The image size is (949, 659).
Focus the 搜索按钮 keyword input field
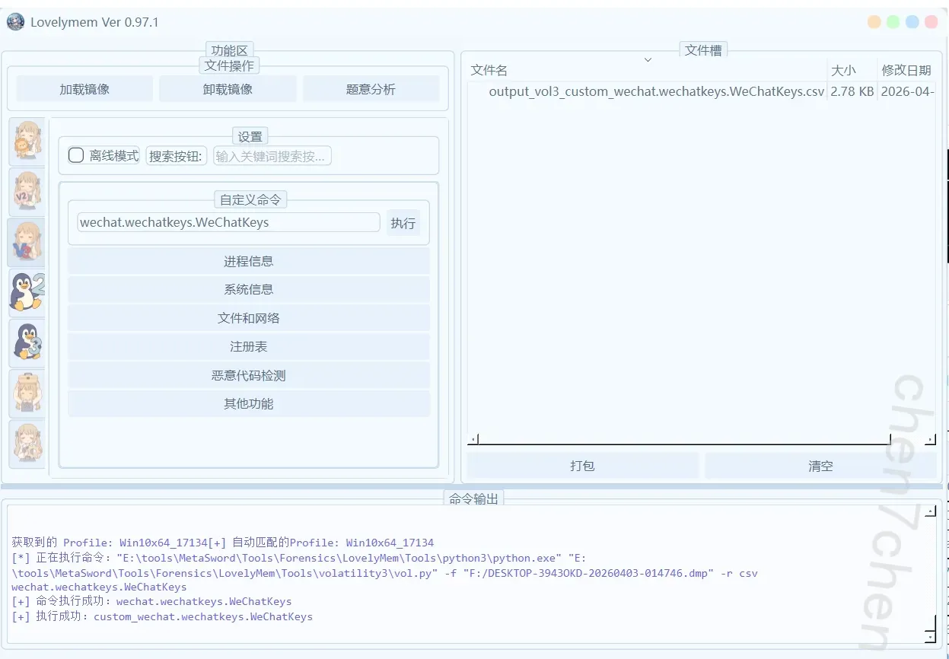tap(272, 156)
